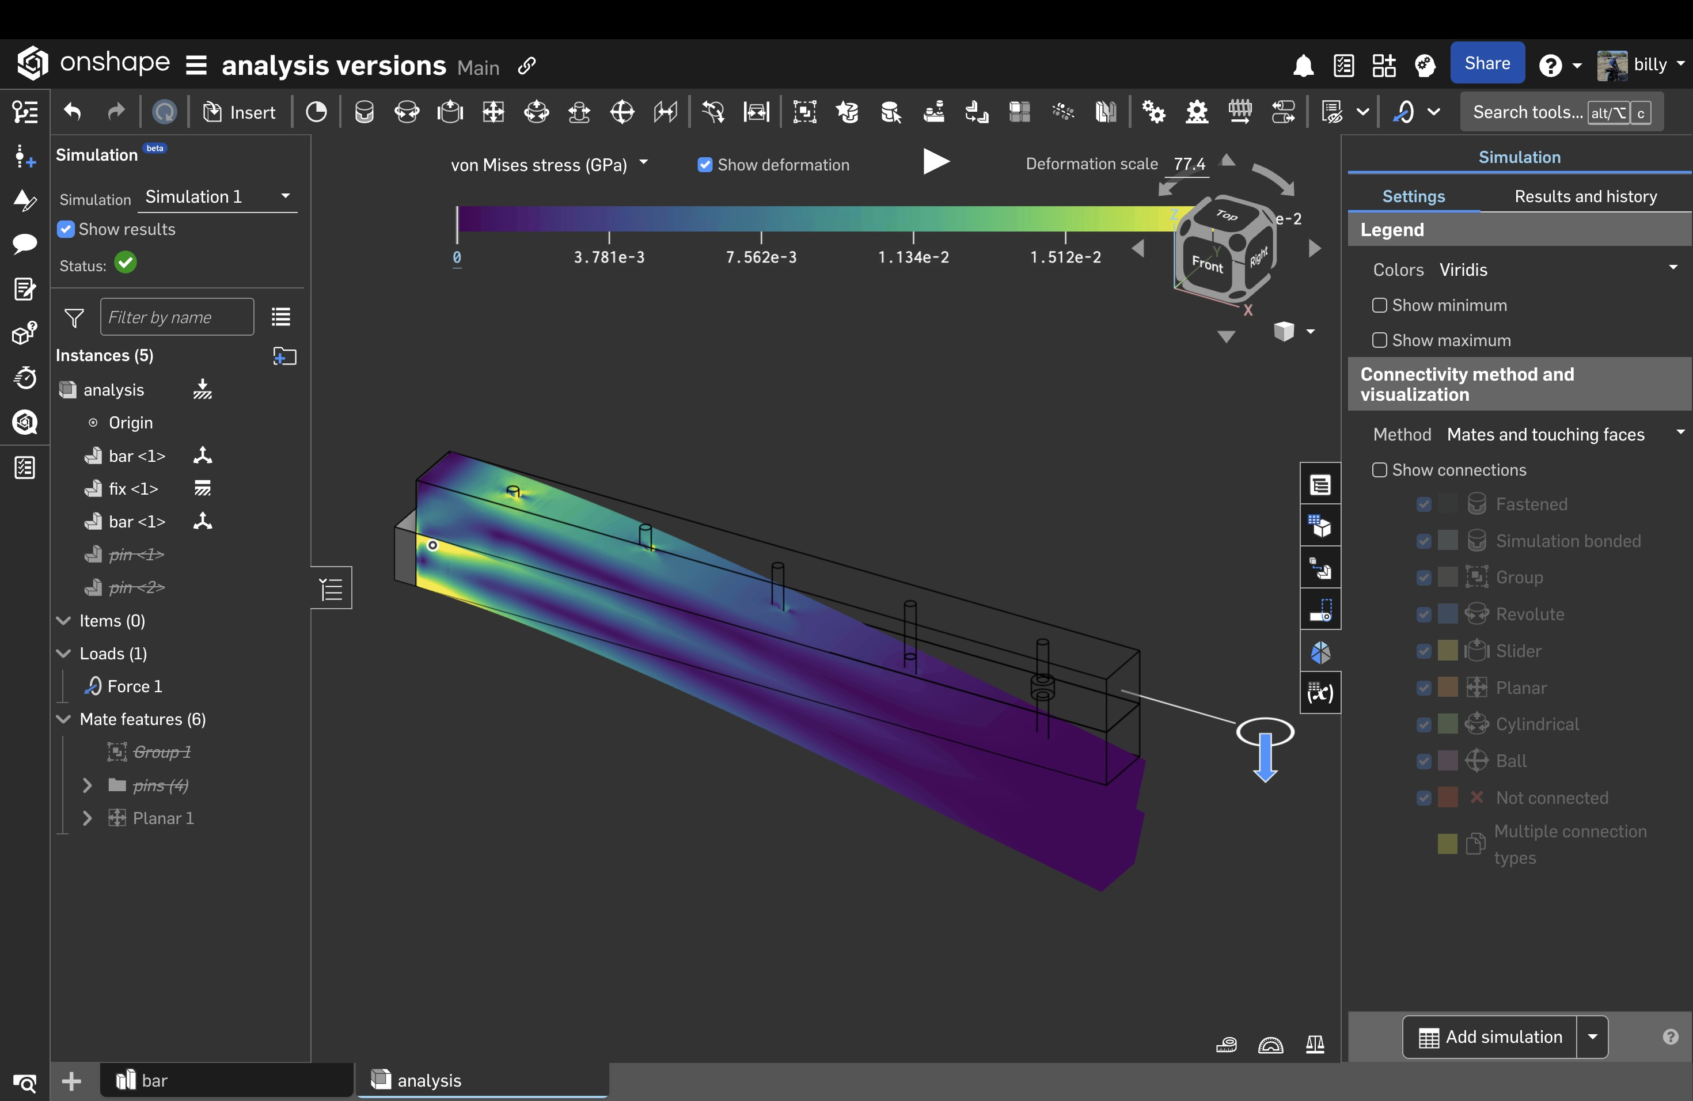Open the bar tab at bottom
The image size is (1693, 1101).
click(226, 1080)
